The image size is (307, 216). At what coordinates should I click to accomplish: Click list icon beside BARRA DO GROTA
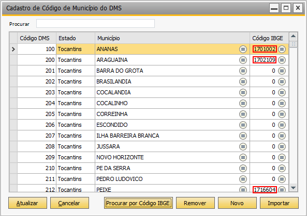pyautogui.click(x=243, y=71)
